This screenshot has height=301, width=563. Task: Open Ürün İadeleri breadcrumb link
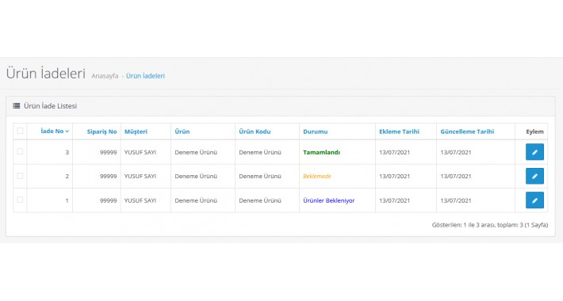145,76
